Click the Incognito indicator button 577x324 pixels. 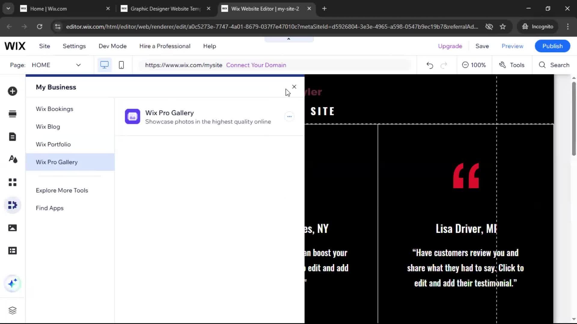coord(538,27)
